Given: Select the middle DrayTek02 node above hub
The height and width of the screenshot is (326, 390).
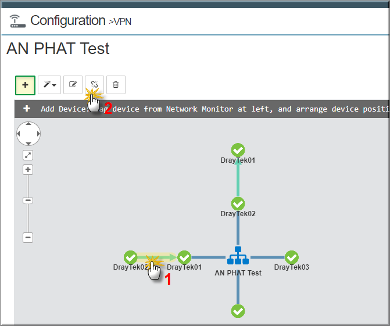Looking at the screenshot, I should tap(238, 203).
